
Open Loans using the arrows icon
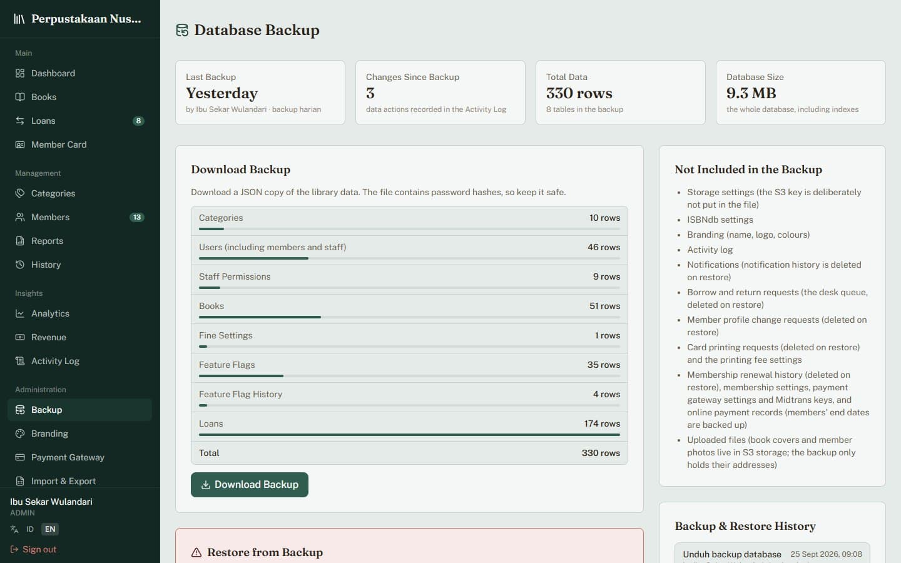point(20,121)
